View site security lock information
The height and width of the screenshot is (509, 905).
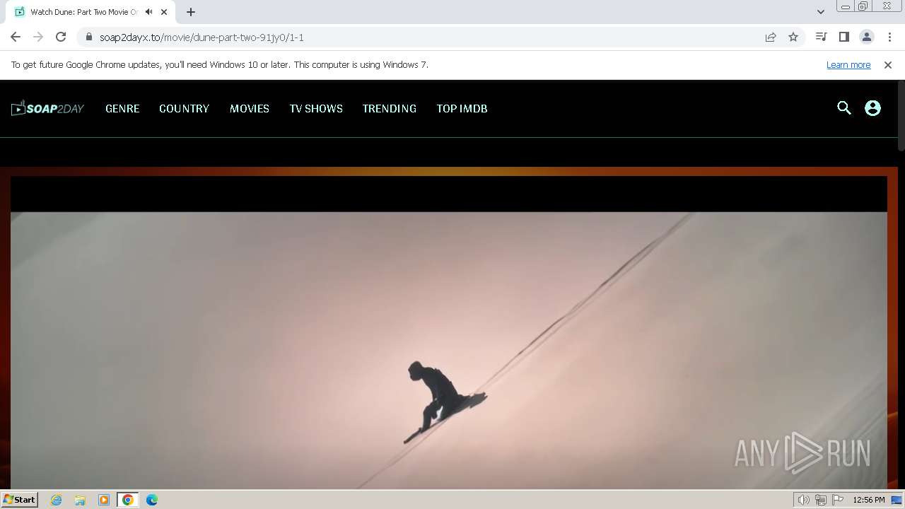coord(88,37)
